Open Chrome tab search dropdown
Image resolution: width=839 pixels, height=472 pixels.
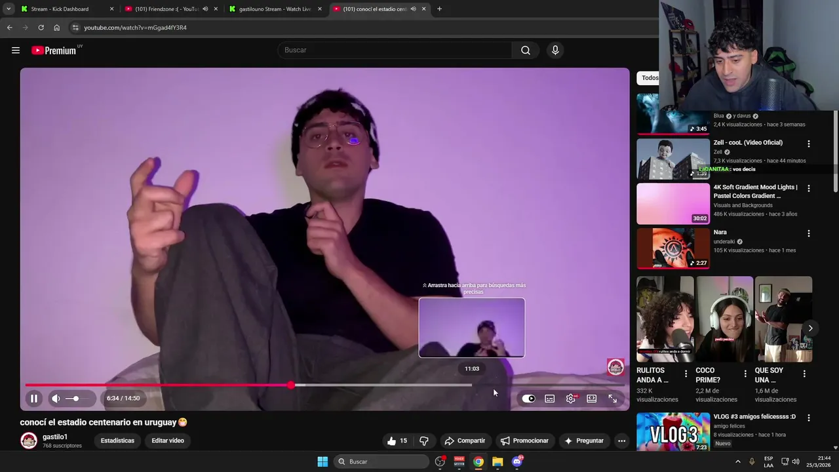8,9
